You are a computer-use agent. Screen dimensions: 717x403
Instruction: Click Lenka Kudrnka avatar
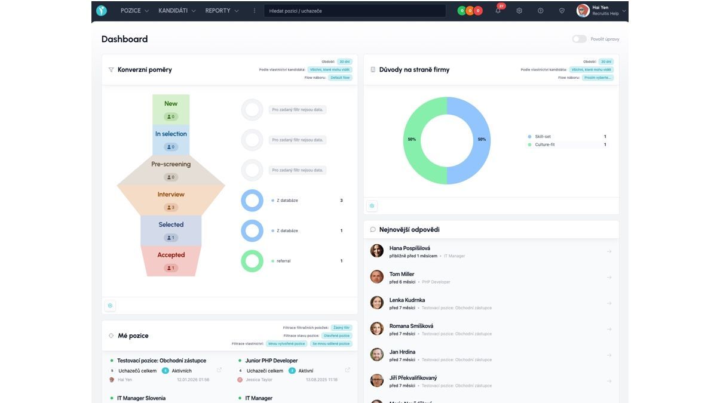[x=376, y=303]
